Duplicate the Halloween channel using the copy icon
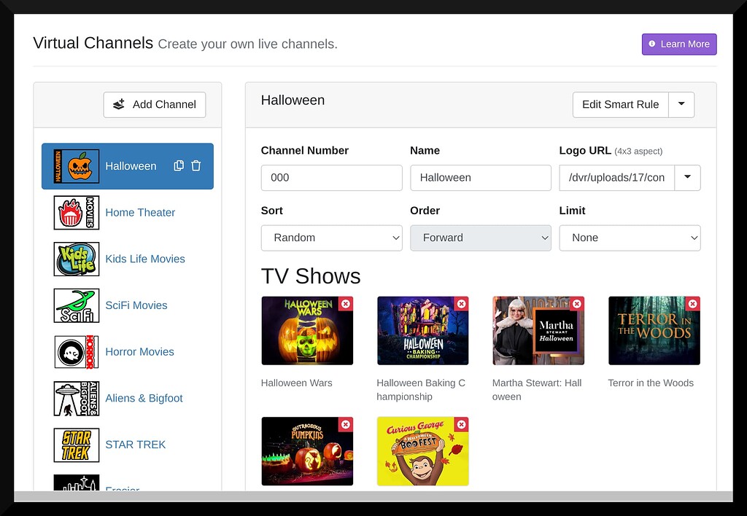 click(179, 165)
